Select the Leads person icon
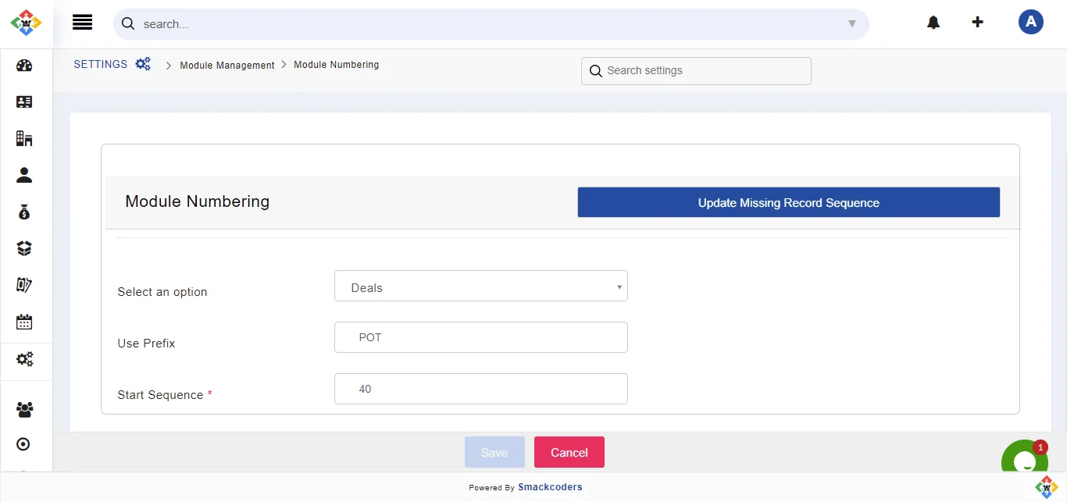 pyautogui.click(x=24, y=175)
